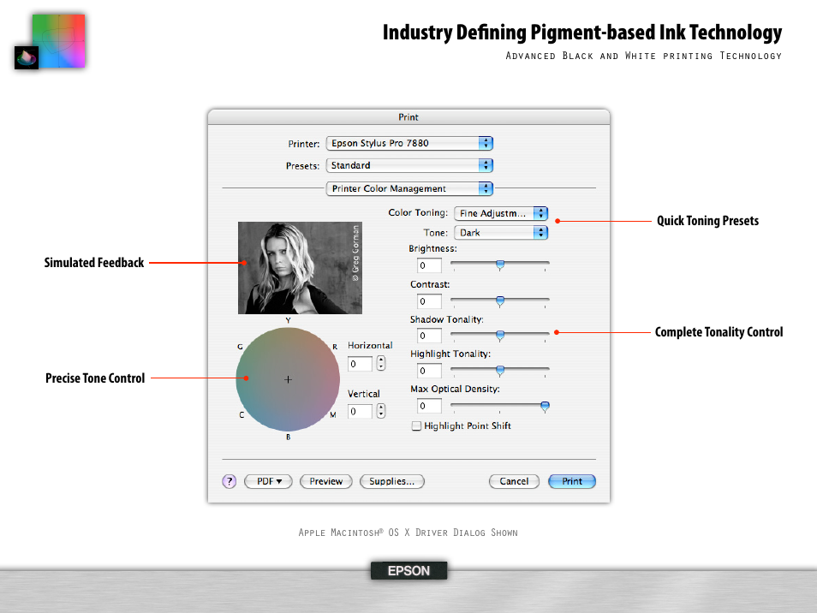Open the Printer Color Management pane dropdown

tap(409, 188)
